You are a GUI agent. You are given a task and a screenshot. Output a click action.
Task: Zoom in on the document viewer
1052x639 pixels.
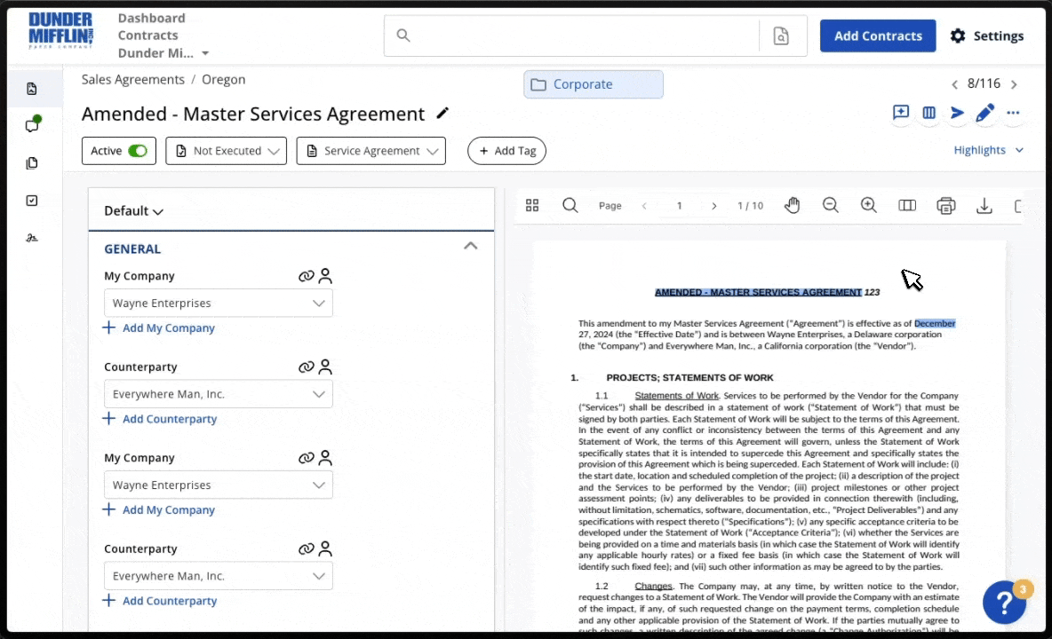click(868, 206)
